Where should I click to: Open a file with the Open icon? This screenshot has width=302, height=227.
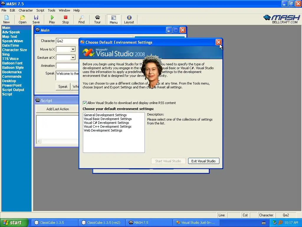(x=22, y=19)
